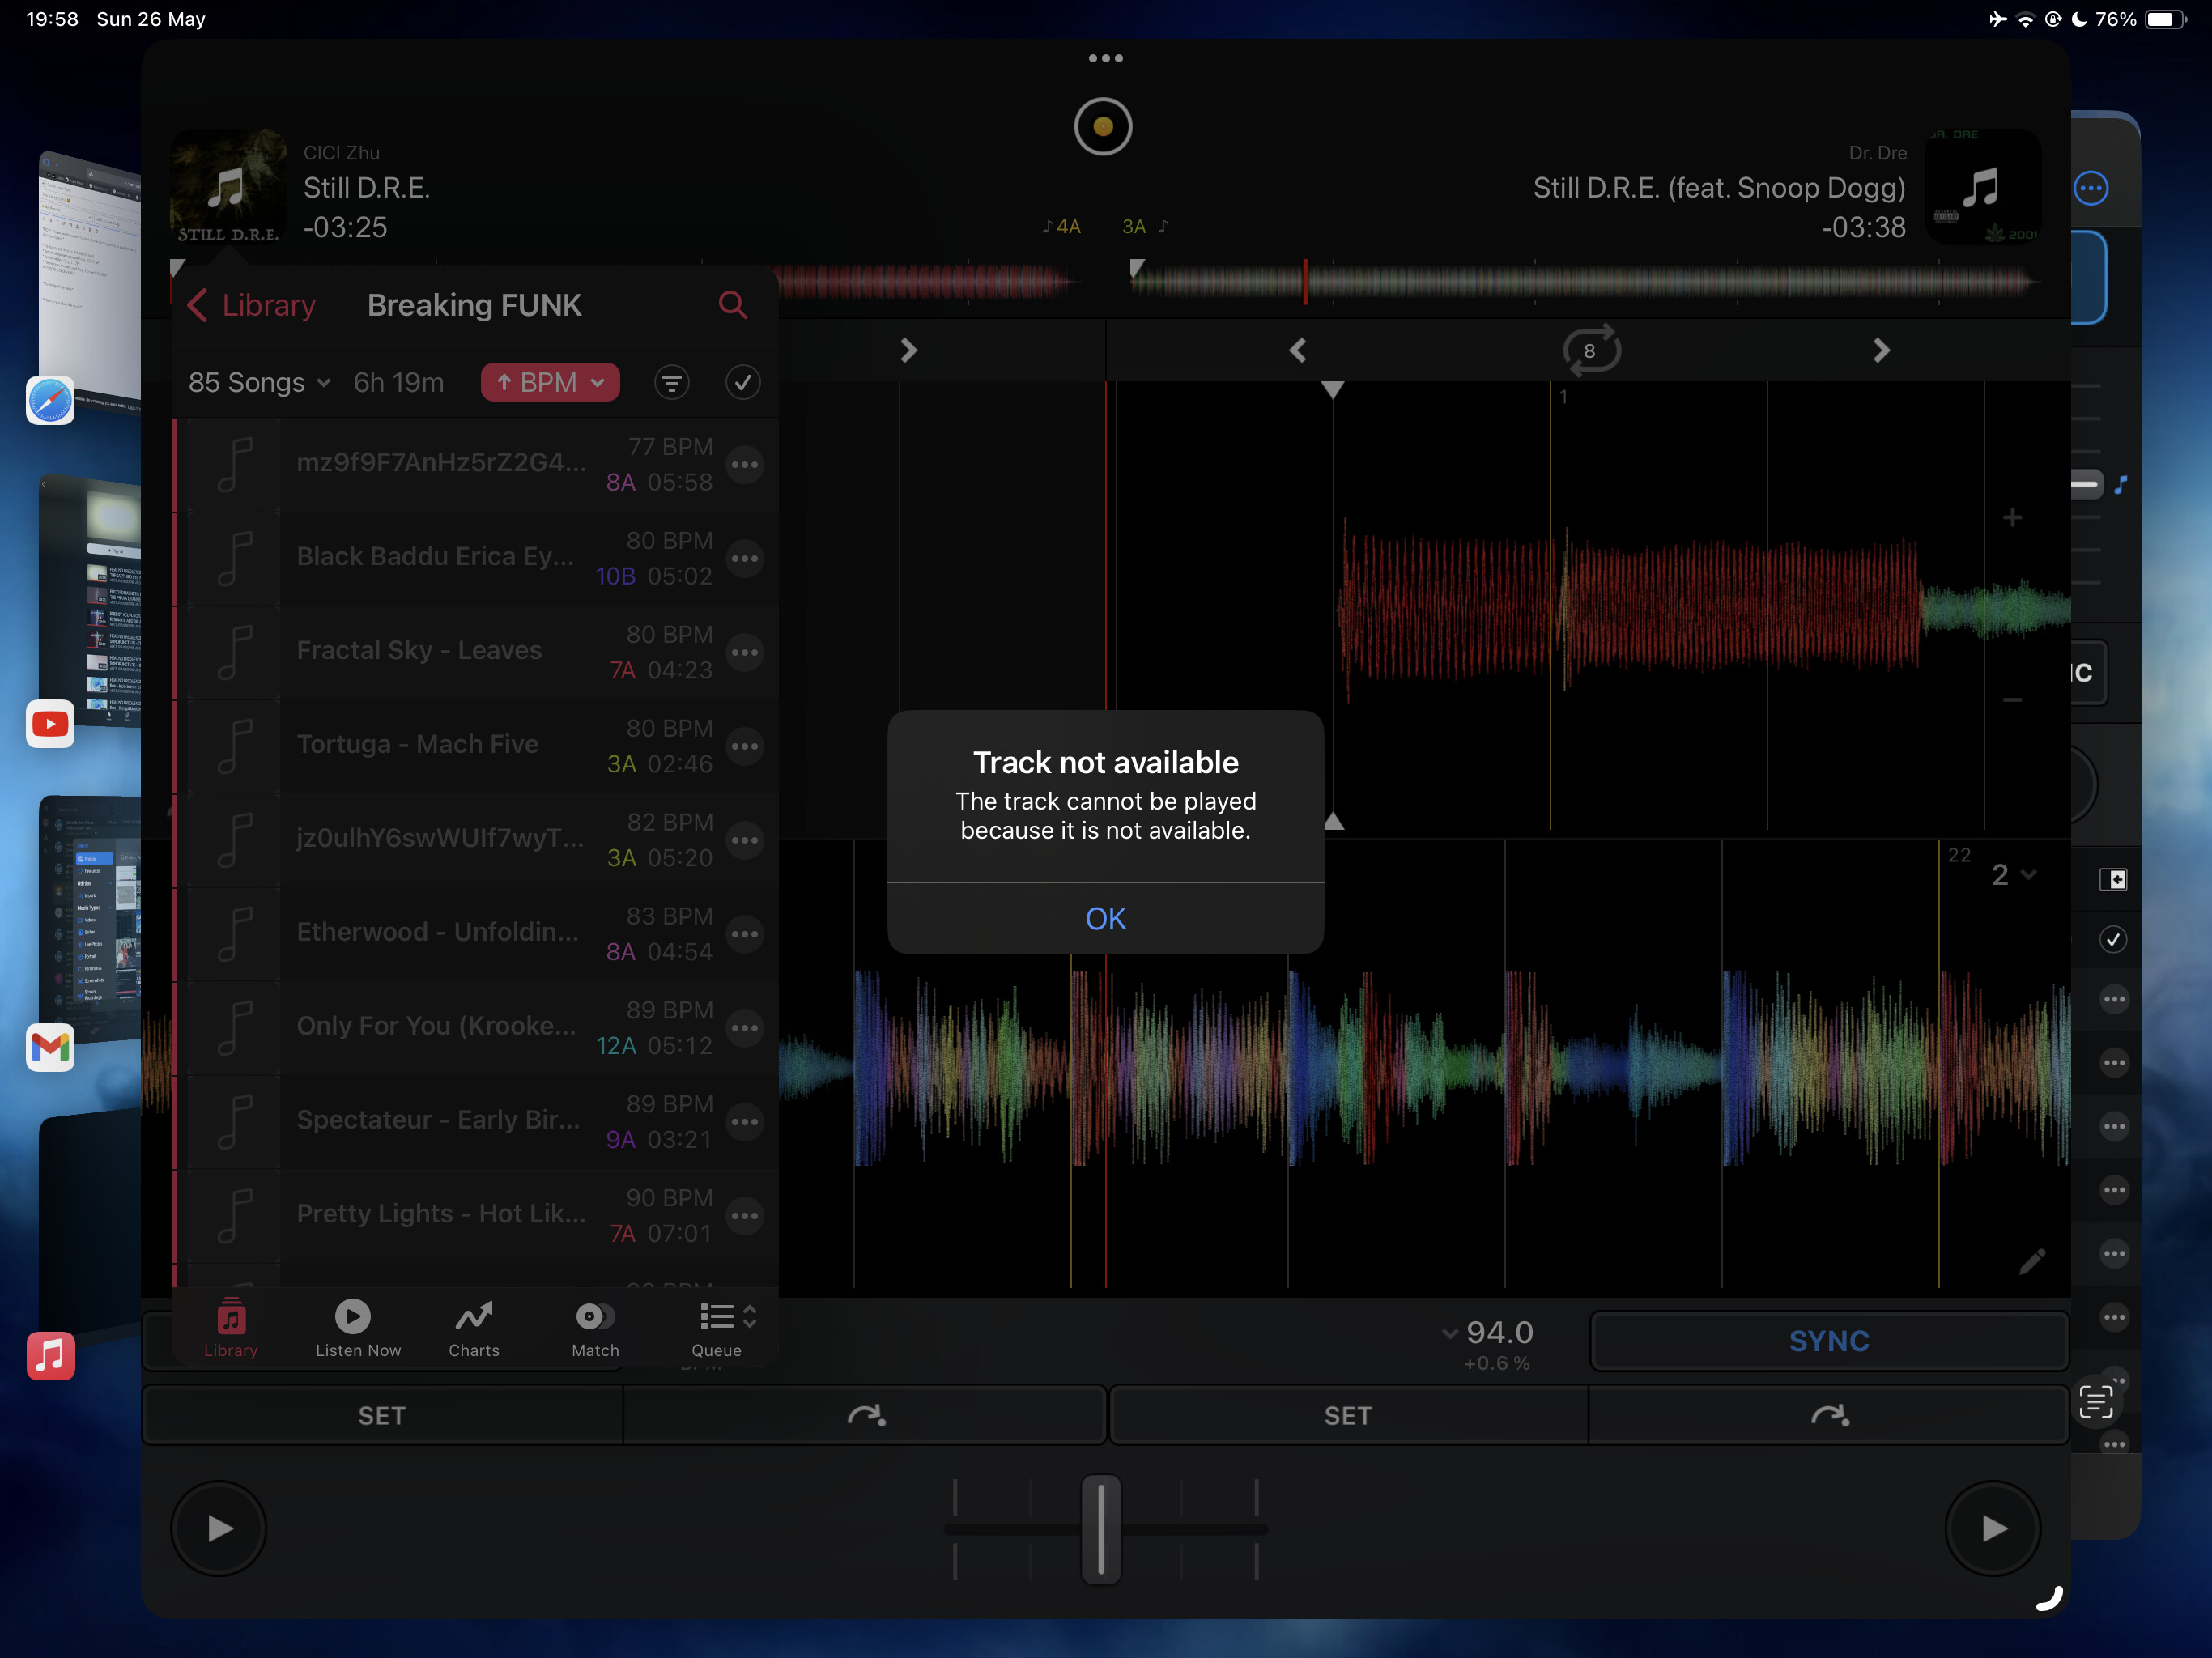Click the scan-text icon at right edge
The image size is (2212, 1658).
[2096, 1401]
